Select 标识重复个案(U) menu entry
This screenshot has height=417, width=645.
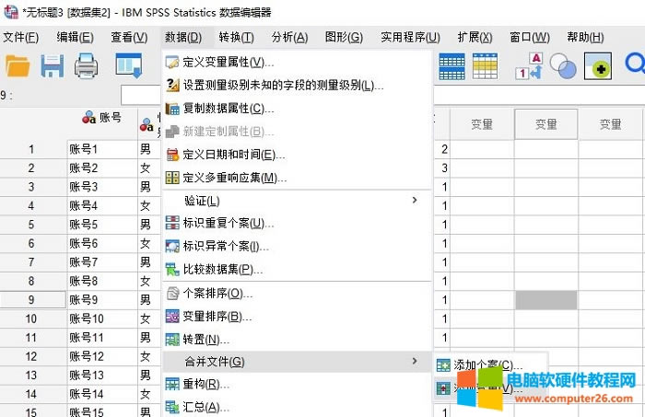tap(228, 223)
